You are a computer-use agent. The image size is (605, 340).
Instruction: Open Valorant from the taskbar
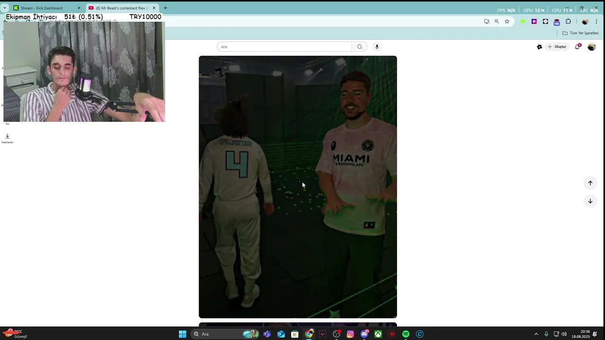[x=323, y=334]
